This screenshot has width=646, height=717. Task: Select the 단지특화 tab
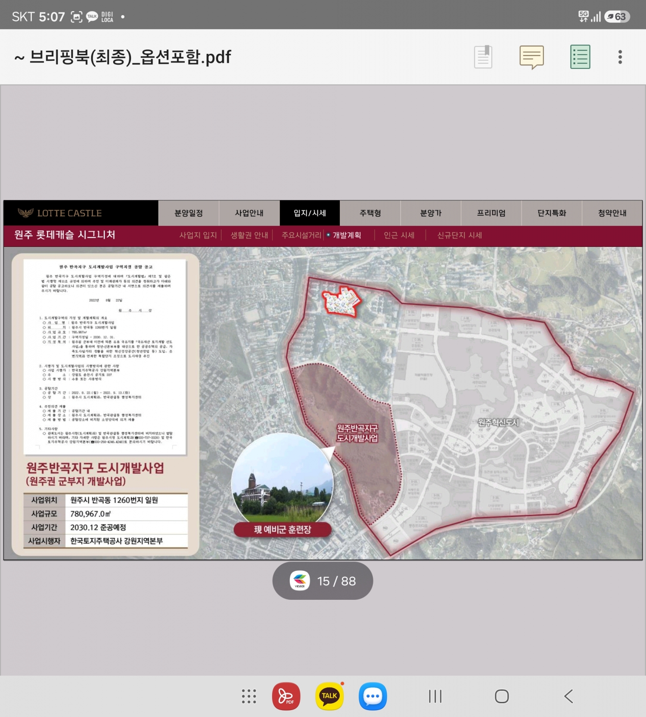click(552, 213)
